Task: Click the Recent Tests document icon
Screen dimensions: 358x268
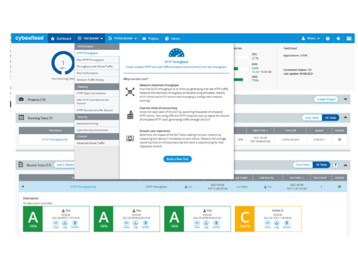Action: [21, 165]
